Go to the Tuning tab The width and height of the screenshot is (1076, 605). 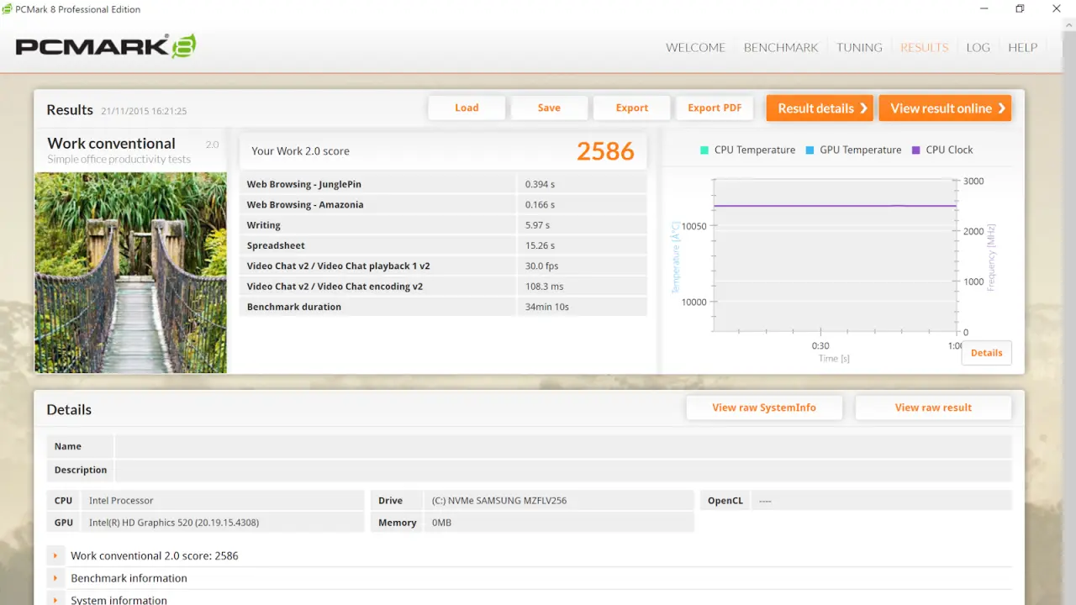858,47
